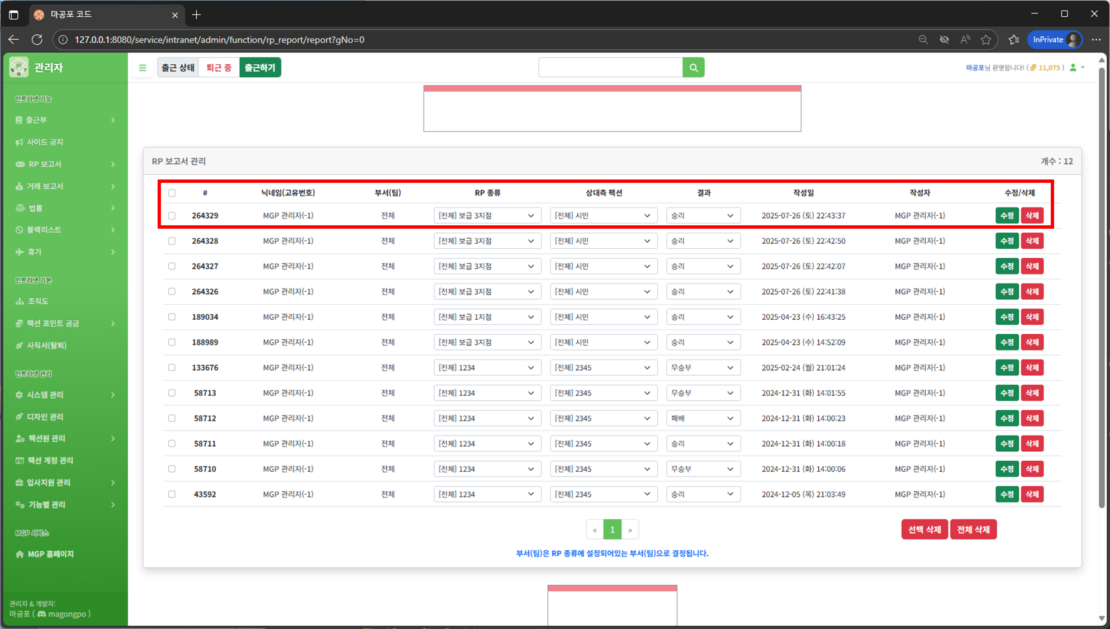Check the checkbox for row 264329
Screen dimensions: 1110x629
pos(172,216)
